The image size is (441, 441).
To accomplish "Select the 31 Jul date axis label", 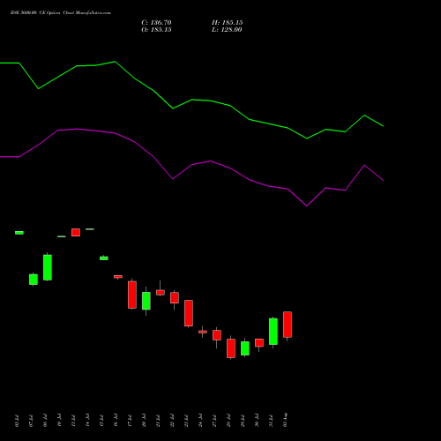I will 271,421.
